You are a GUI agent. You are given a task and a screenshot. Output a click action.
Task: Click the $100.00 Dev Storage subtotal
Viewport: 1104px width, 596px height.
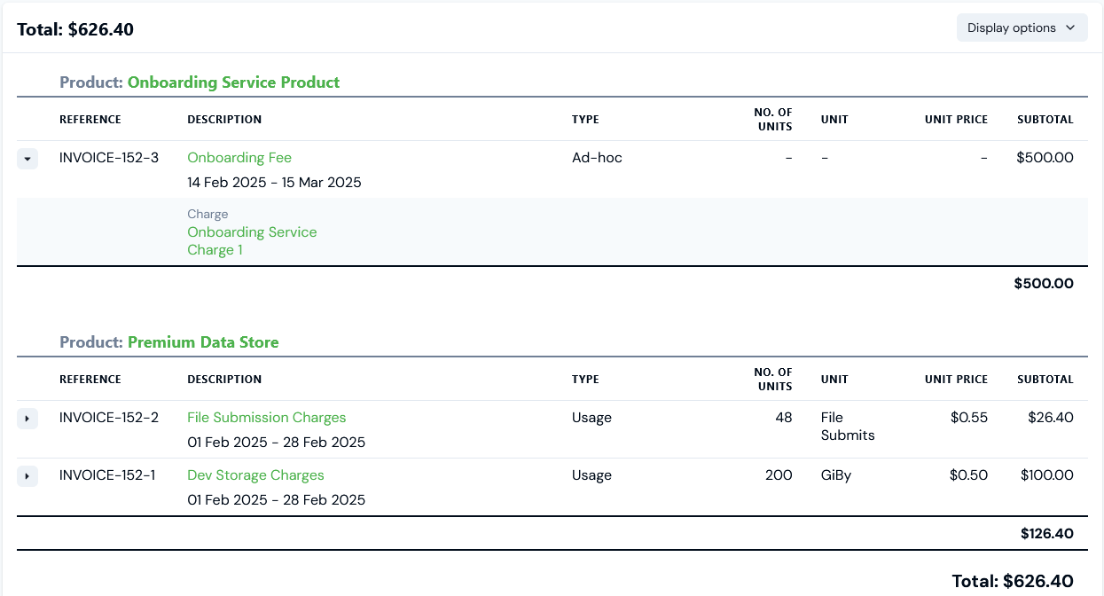[x=1046, y=475]
